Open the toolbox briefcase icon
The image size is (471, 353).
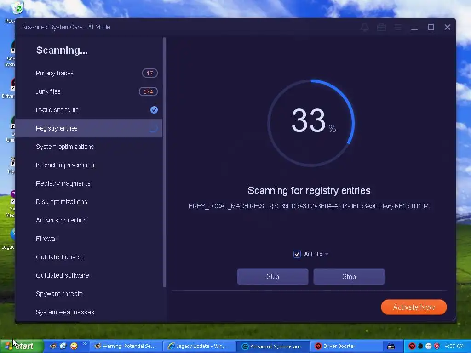381,27
